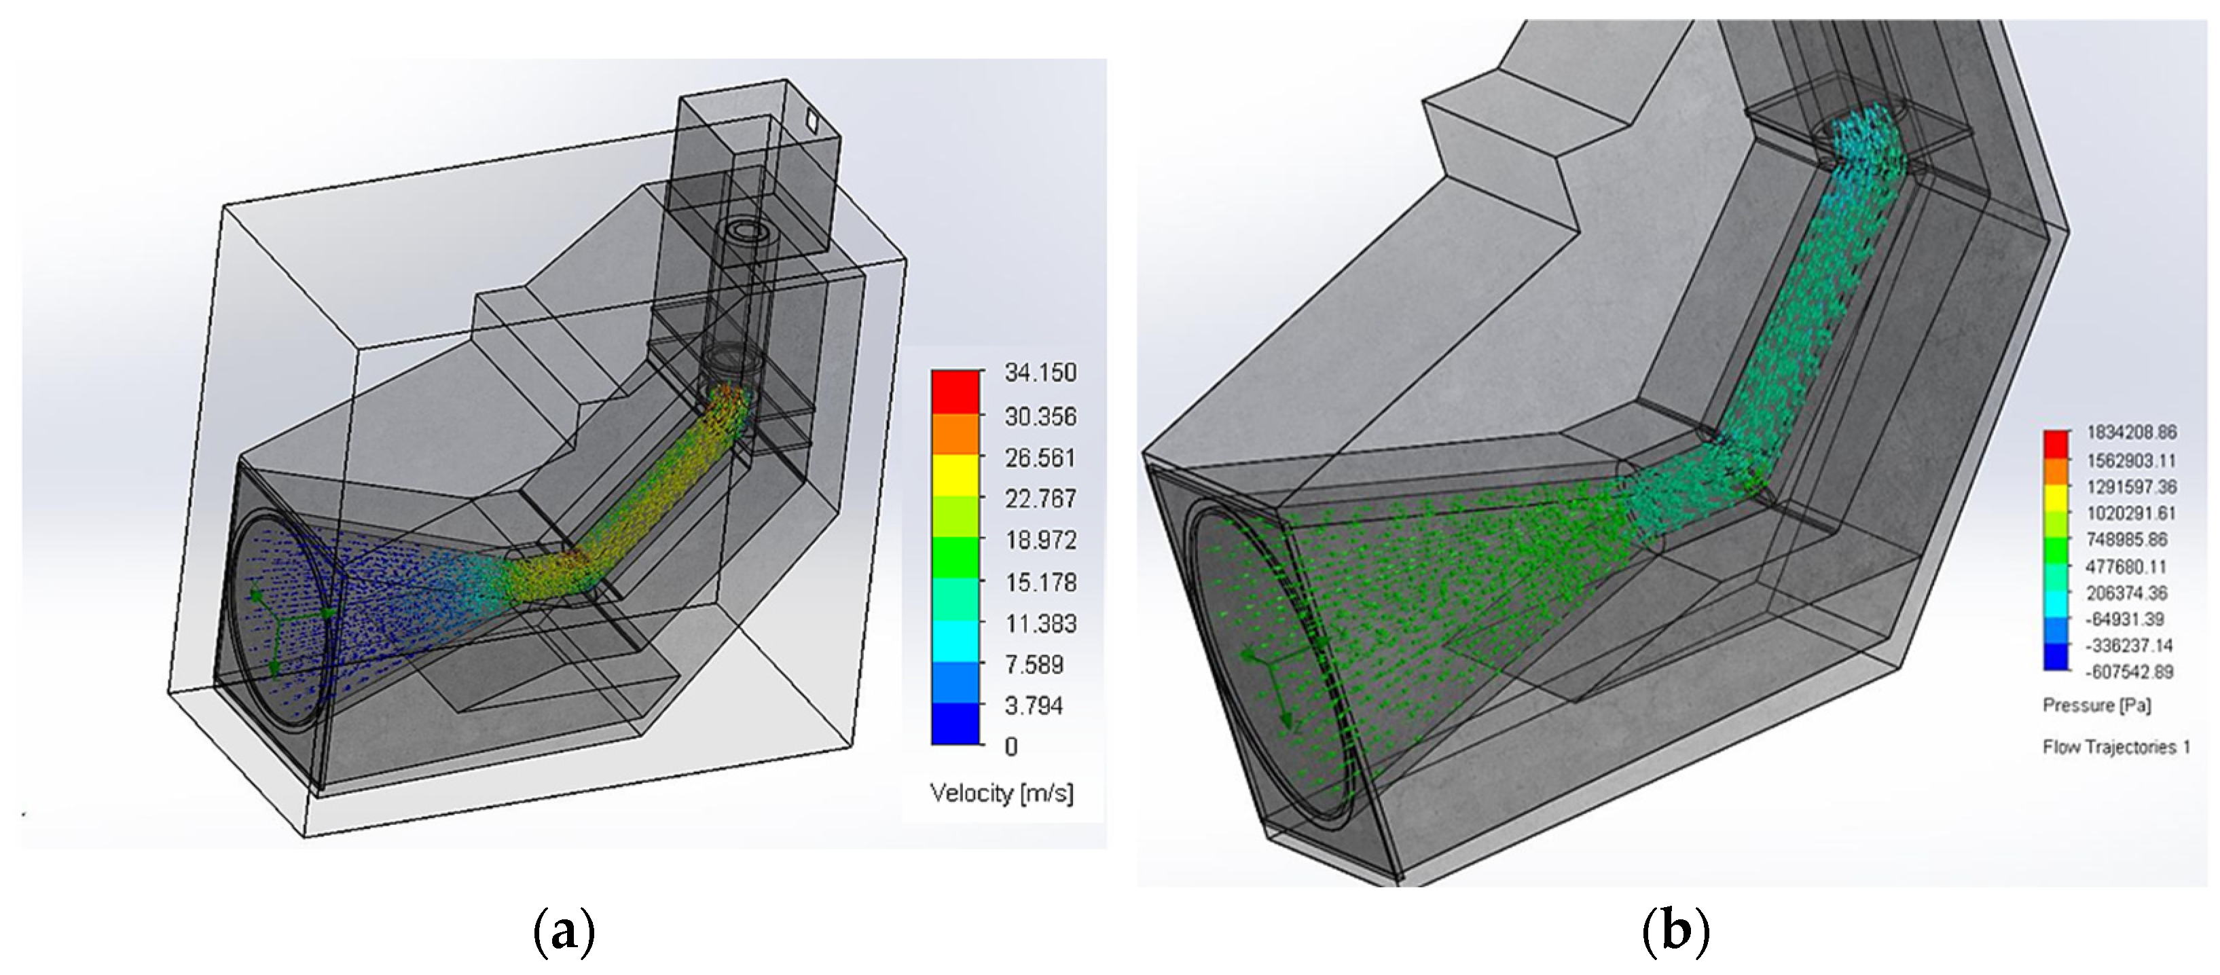2220x975 pixels.
Task: Click the red swatch in velocity legend
Action: coord(955,392)
